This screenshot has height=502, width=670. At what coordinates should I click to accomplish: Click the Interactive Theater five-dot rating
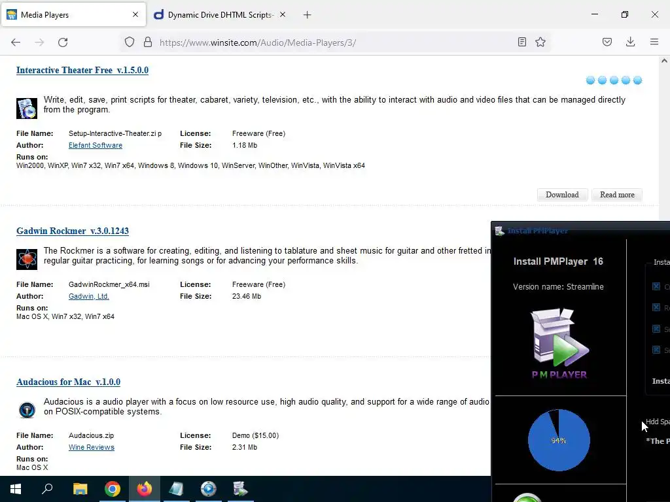[x=614, y=80]
